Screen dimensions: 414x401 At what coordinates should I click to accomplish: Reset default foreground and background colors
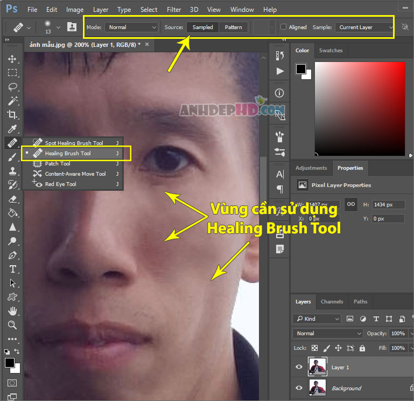pos(7,351)
